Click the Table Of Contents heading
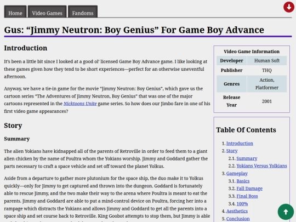Viewport: 296px width, 222px height. pyautogui.click(x=246, y=130)
